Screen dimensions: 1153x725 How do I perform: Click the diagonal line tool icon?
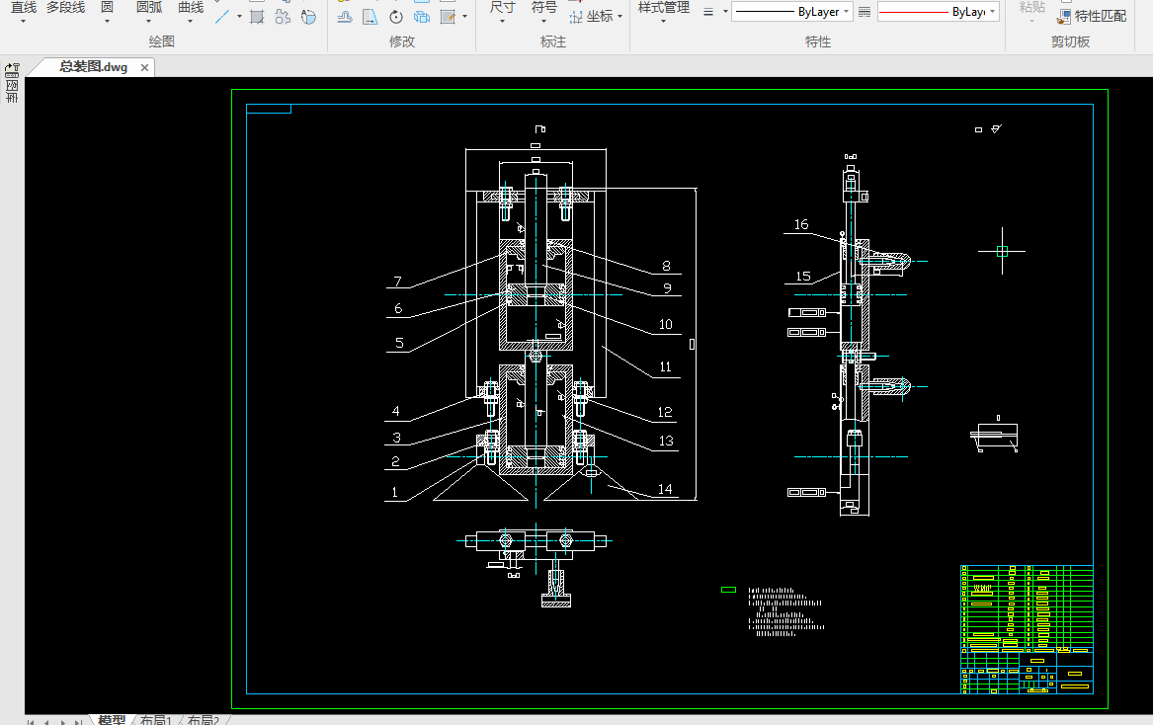pos(223,17)
